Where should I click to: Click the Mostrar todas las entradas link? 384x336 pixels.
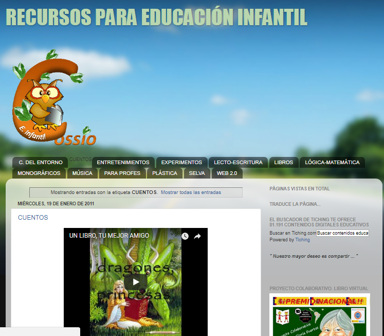coord(191,192)
